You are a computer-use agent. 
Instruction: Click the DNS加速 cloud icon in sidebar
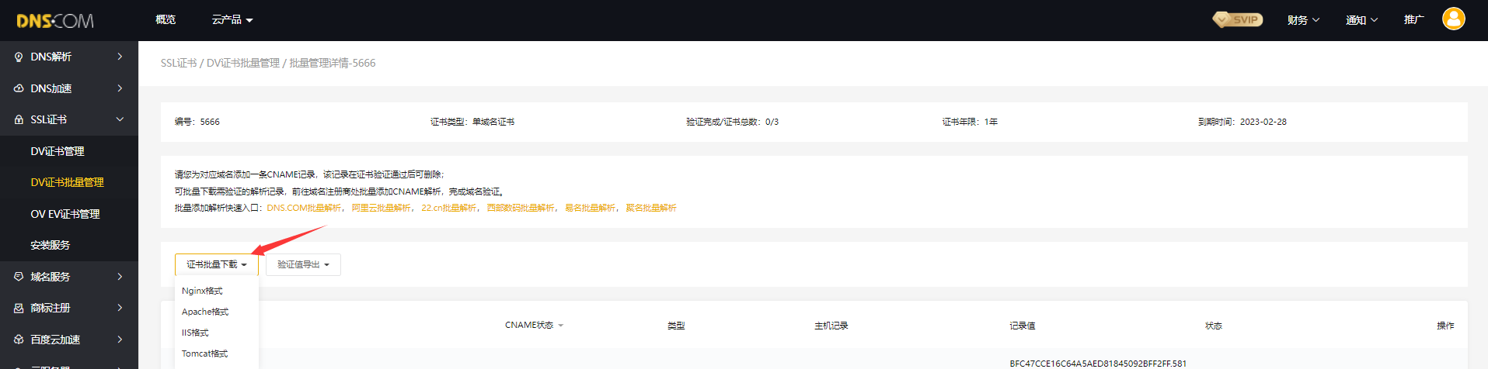click(19, 88)
